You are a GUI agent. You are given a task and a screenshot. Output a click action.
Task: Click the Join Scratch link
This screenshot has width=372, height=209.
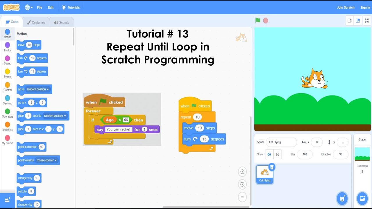coord(346,8)
